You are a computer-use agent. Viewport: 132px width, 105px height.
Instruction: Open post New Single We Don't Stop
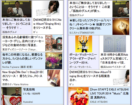pos(23,76)
